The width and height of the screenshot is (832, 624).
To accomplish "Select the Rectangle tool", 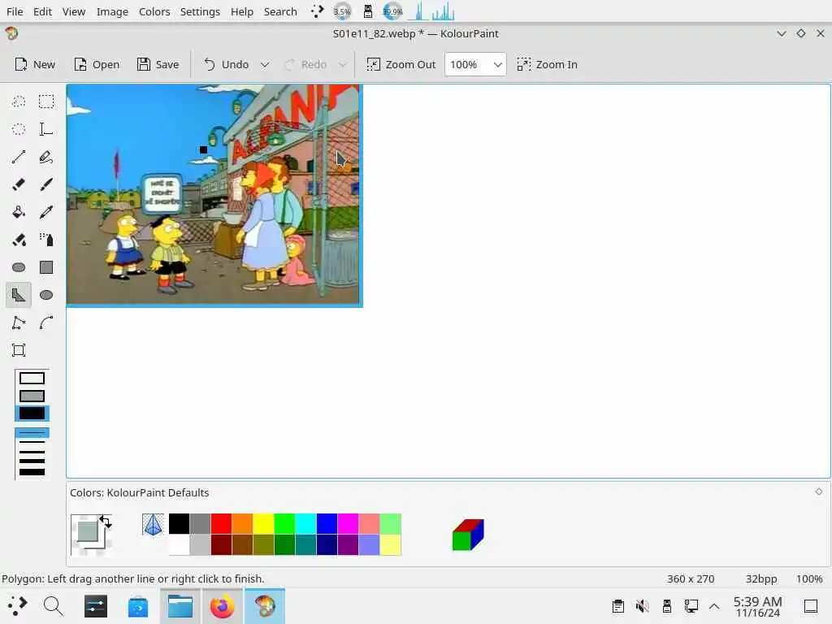I will (46, 266).
